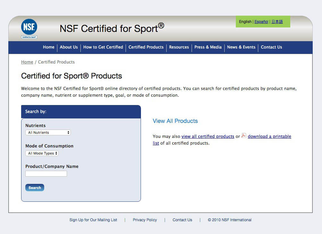
Task: Select Certified Products in navigation bar
Action: point(146,47)
